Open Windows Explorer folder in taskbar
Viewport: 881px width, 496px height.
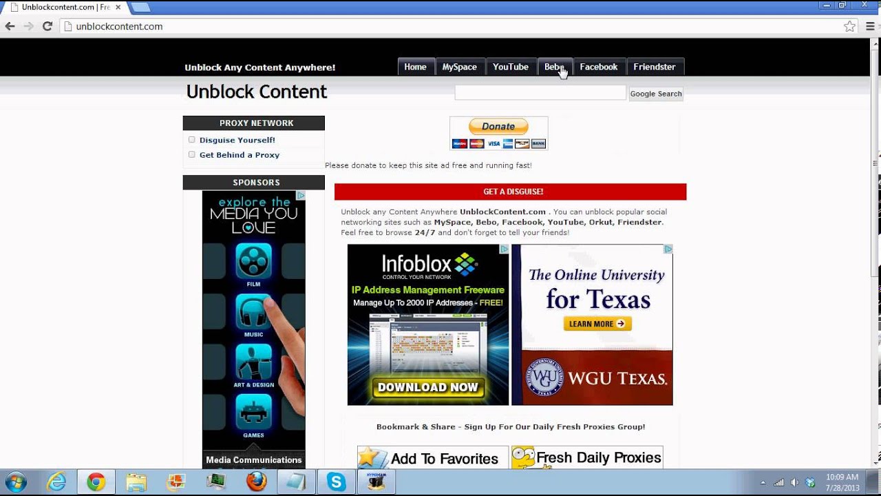pos(136,482)
